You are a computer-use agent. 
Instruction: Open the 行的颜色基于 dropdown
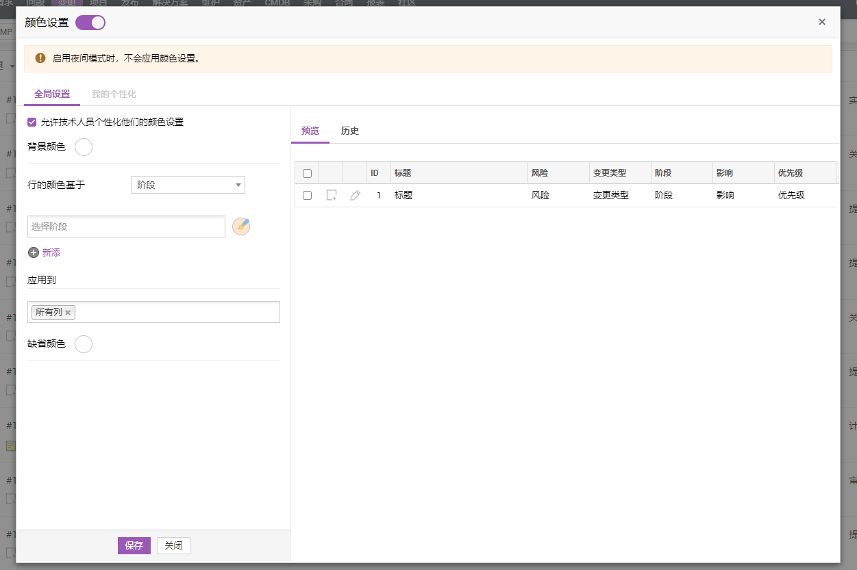188,185
